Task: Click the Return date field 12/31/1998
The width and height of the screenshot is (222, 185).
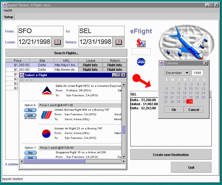Action: pos(96,42)
